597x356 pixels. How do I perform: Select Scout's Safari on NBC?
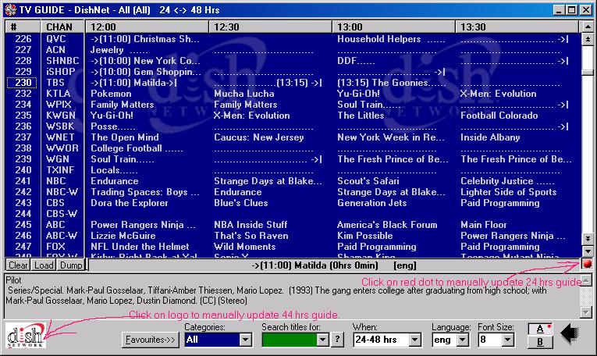(x=368, y=181)
